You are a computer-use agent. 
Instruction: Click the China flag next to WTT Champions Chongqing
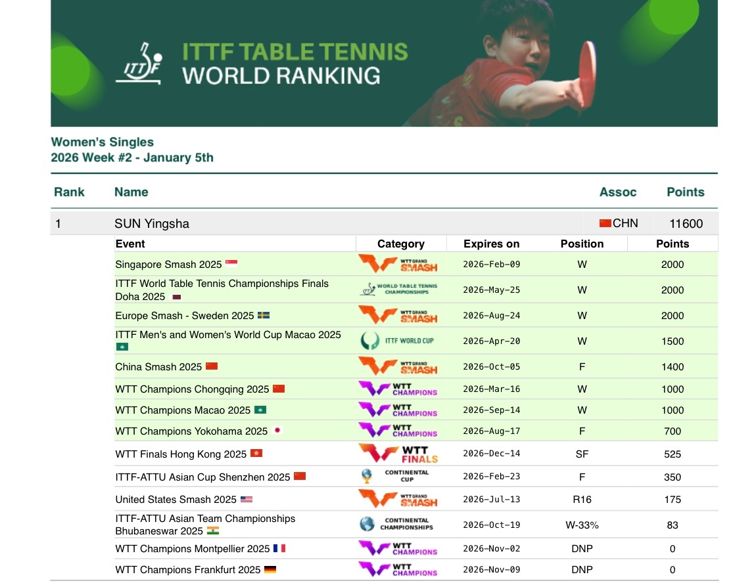(x=279, y=389)
